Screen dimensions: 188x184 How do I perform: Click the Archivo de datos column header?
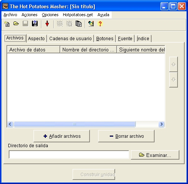click(33, 50)
